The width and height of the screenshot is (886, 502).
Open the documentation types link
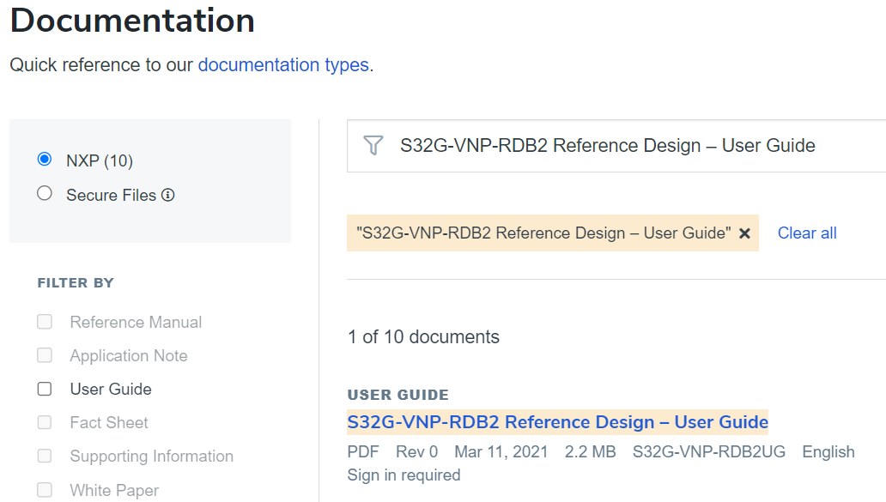(283, 65)
